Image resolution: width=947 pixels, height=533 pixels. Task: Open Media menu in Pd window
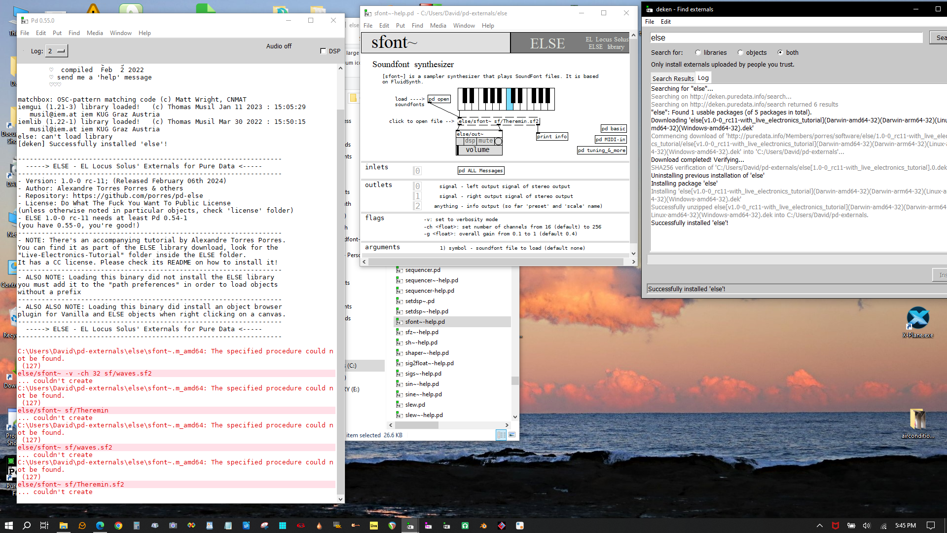pyautogui.click(x=95, y=33)
